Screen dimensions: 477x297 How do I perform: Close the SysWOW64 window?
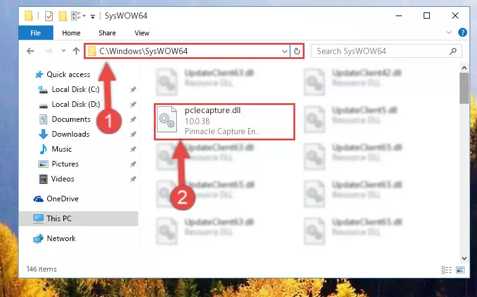(x=455, y=16)
